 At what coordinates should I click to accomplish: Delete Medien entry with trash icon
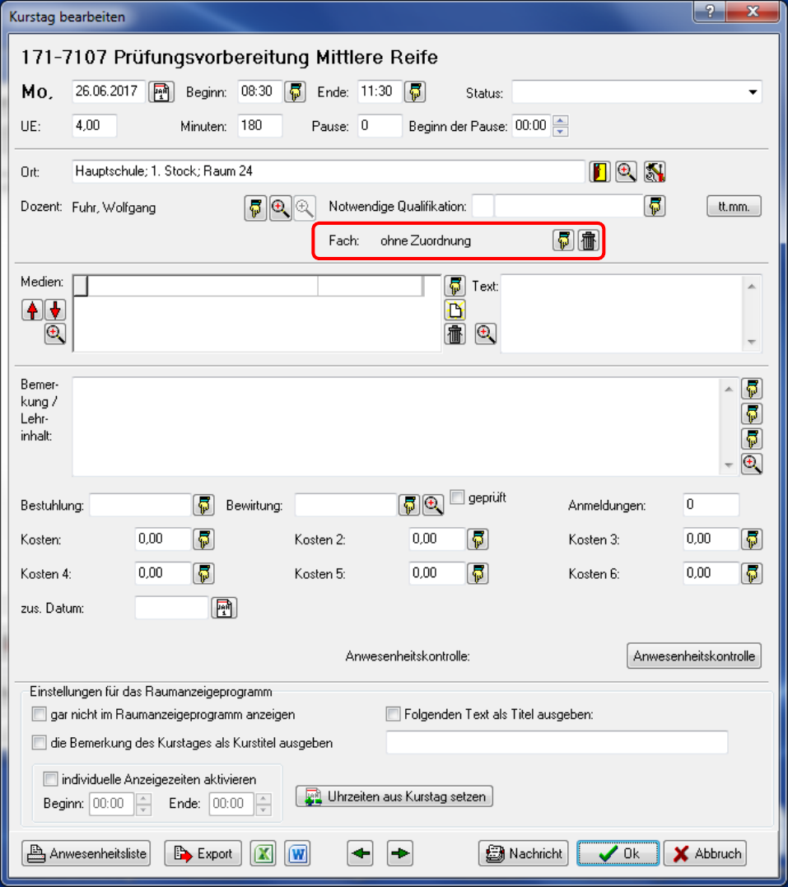click(455, 334)
